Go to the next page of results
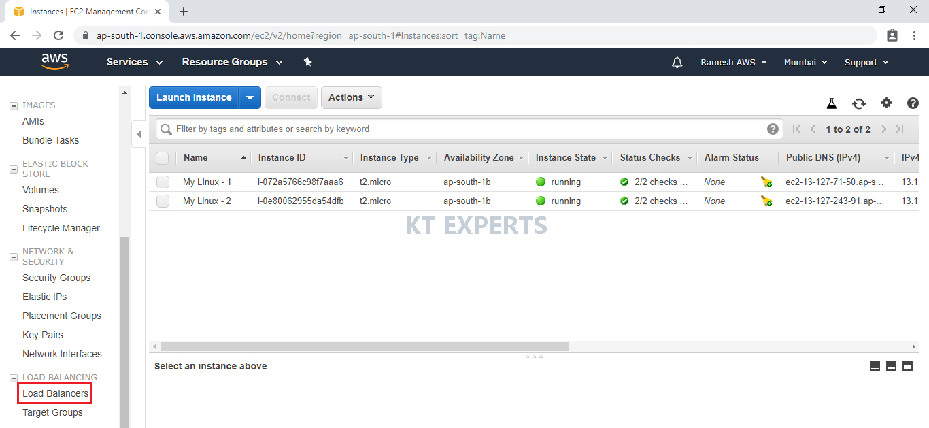This screenshot has height=428, width=929. pyautogui.click(x=884, y=129)
